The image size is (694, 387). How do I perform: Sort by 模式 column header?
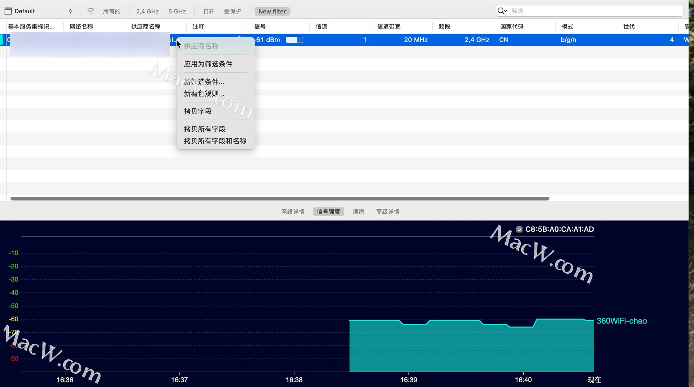coord(567,26)
